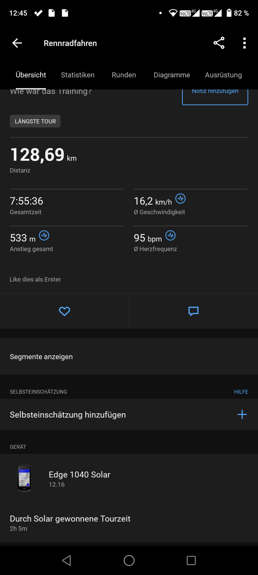Viewport: 258px width, 575px height.
Task: Open Segmente anzeigen
Action: [x=41, y=356]
